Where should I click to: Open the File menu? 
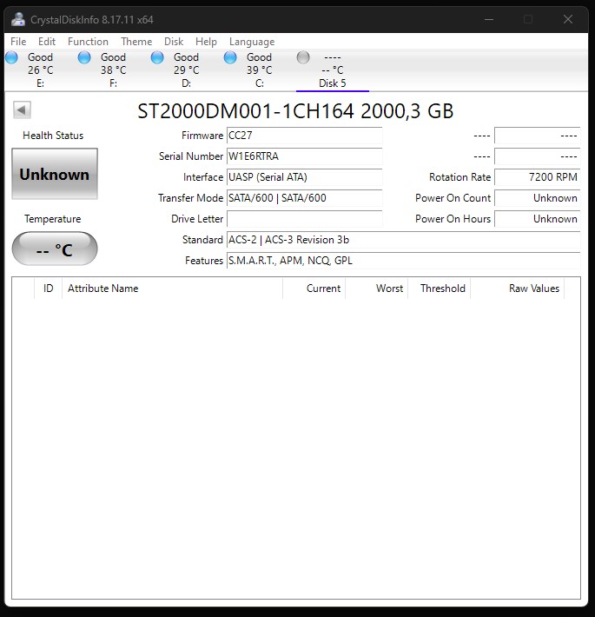(18, 42)
